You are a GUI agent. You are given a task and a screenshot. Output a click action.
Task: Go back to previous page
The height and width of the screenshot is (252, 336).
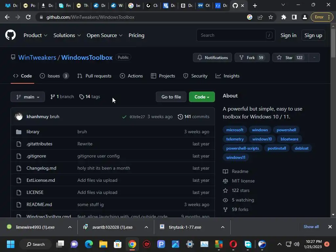coord(7,17)
